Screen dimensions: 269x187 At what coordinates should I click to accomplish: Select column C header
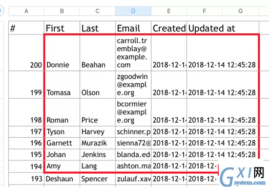click(98, 11)
